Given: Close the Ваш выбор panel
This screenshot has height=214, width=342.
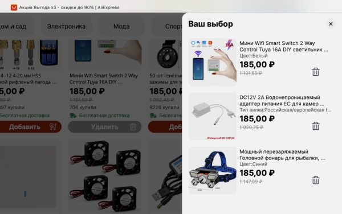Looking at the screenshot, I should click(331, 24).
